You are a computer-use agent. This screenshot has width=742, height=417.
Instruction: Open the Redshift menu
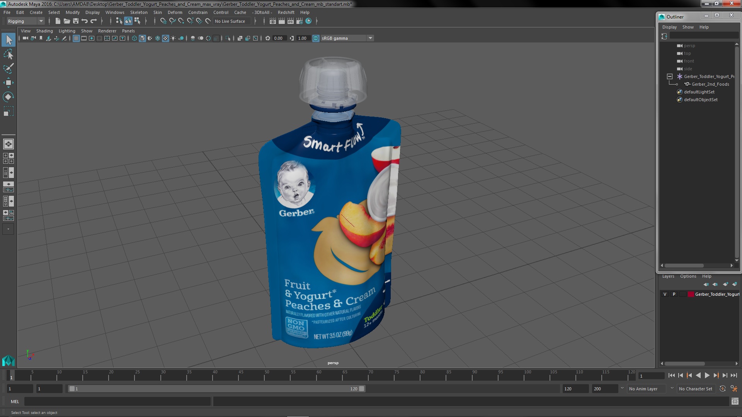286,12
